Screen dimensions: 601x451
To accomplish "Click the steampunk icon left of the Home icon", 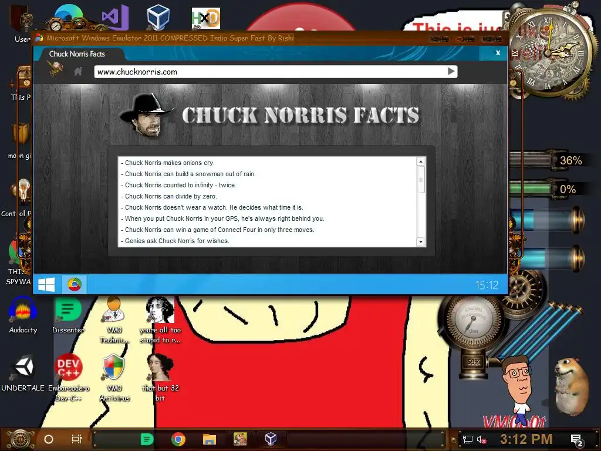I will [56, 69].
